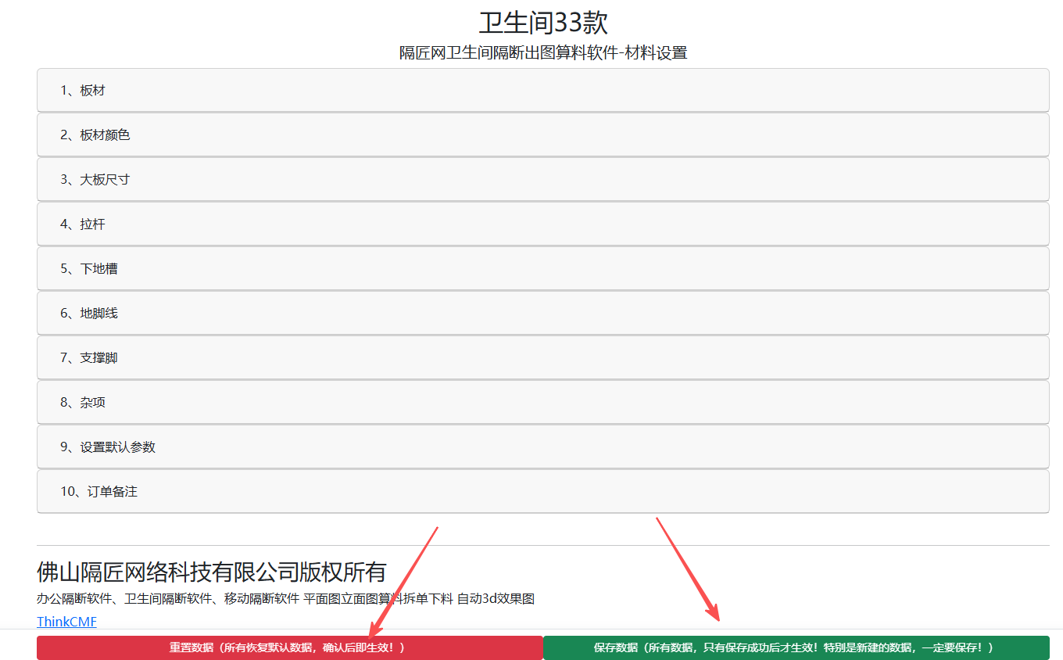Click the red 重置数据 button

pyautogui.click(x=289, y=647)
